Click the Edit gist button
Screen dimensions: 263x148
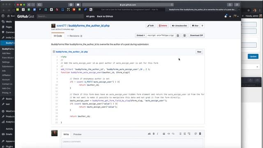click(150, 25)
